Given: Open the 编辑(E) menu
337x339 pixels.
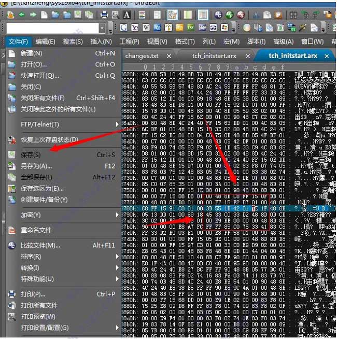Looking at the screenshot, I should point(45,41).
